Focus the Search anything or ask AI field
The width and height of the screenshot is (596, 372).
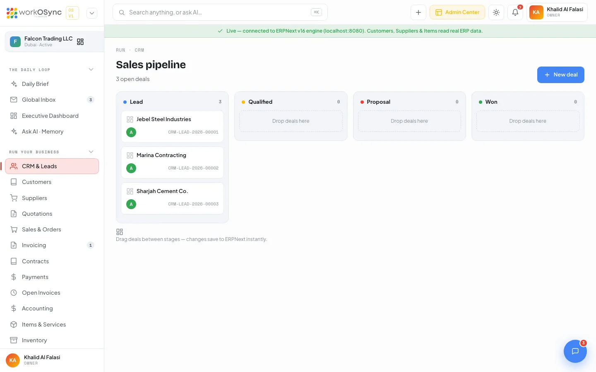(220, 12)
